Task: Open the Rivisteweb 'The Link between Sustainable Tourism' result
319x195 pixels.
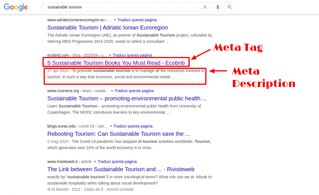Action: [x=121, y=169]
